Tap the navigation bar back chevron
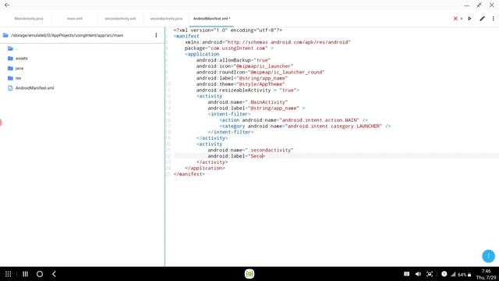 click(x=54, y=274)
